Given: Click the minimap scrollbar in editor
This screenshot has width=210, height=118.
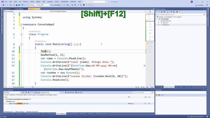Looking at the screenshot, I should pos(150,49).
